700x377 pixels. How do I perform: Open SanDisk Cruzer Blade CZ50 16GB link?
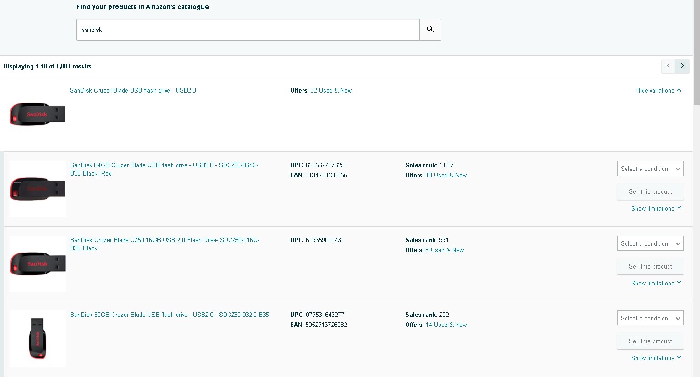click(165, 244)
